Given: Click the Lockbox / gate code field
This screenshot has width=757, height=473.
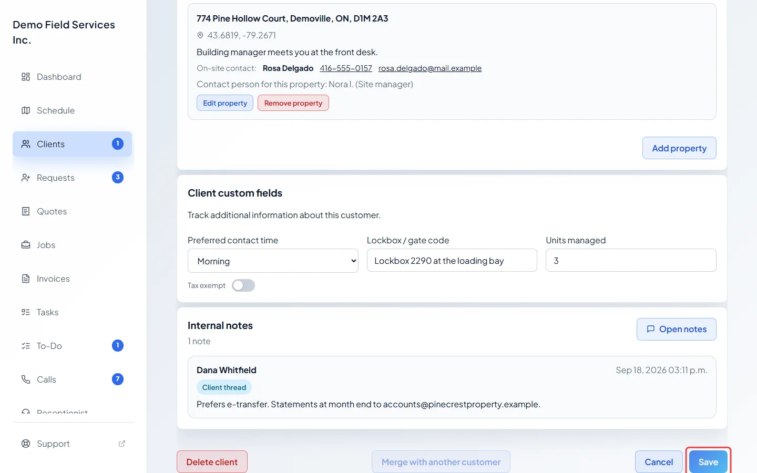Looking at the screenshot, I should [452, 260].
